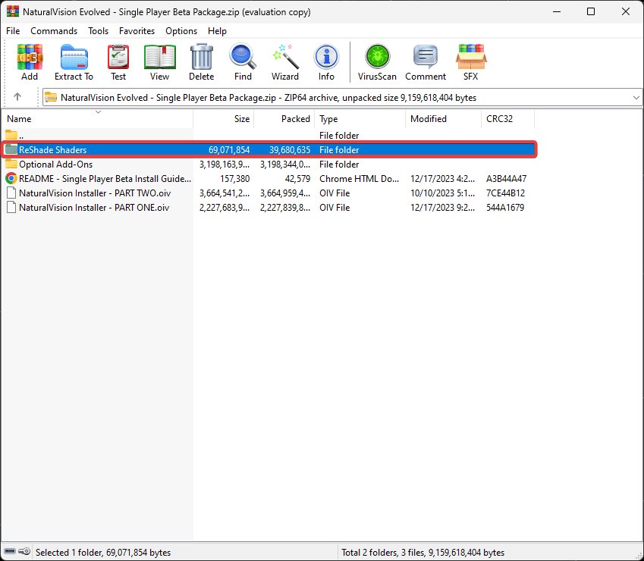This screenshot has width=644, height=561.
Task: Run the Test archive tool
Action: (x=118, y=62)
